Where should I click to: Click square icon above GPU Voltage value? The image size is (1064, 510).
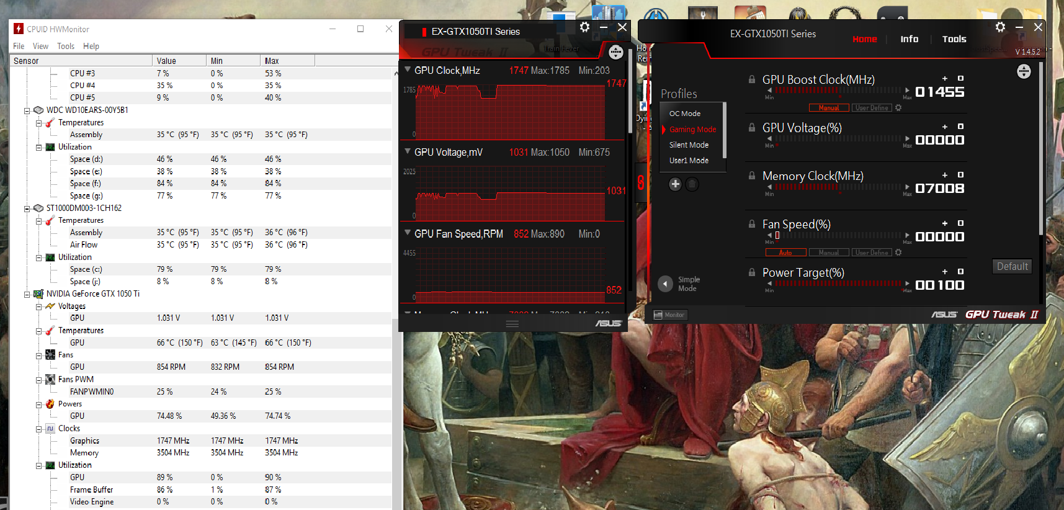click(x=960, y=127)
